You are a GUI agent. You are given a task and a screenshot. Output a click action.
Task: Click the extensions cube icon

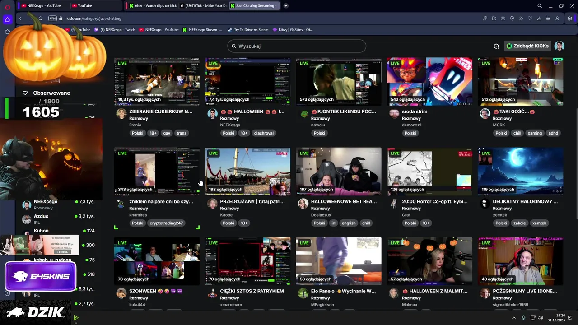pos(570,19)
